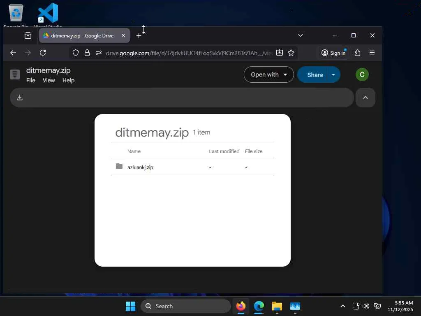
Task: Close the ditmemay.zip Google Drive tab
Action: click(123, 35)
